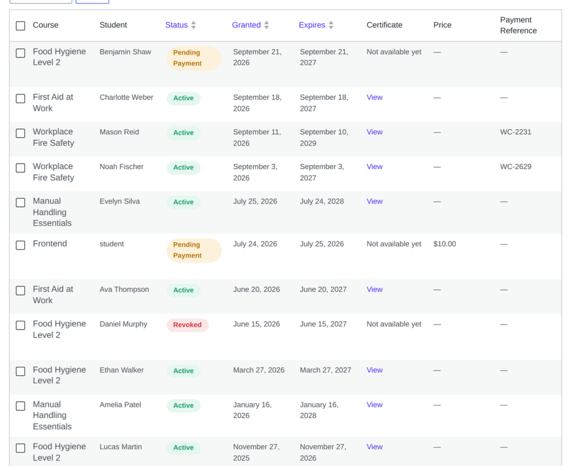Click Benjamin Shaw's Pending Payment badge
This screenshot has height=466, width=571.
pyautogui.click(x=194, y=58)
